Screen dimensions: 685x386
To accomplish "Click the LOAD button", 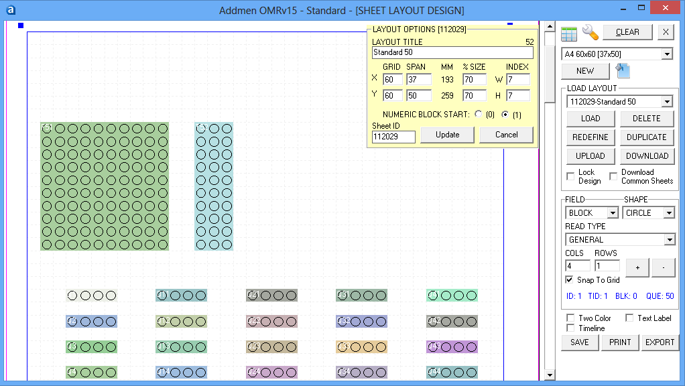I will pos(590,119).
